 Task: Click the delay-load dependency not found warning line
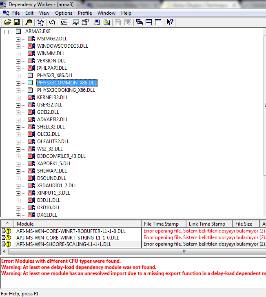[x=79, y=267]
